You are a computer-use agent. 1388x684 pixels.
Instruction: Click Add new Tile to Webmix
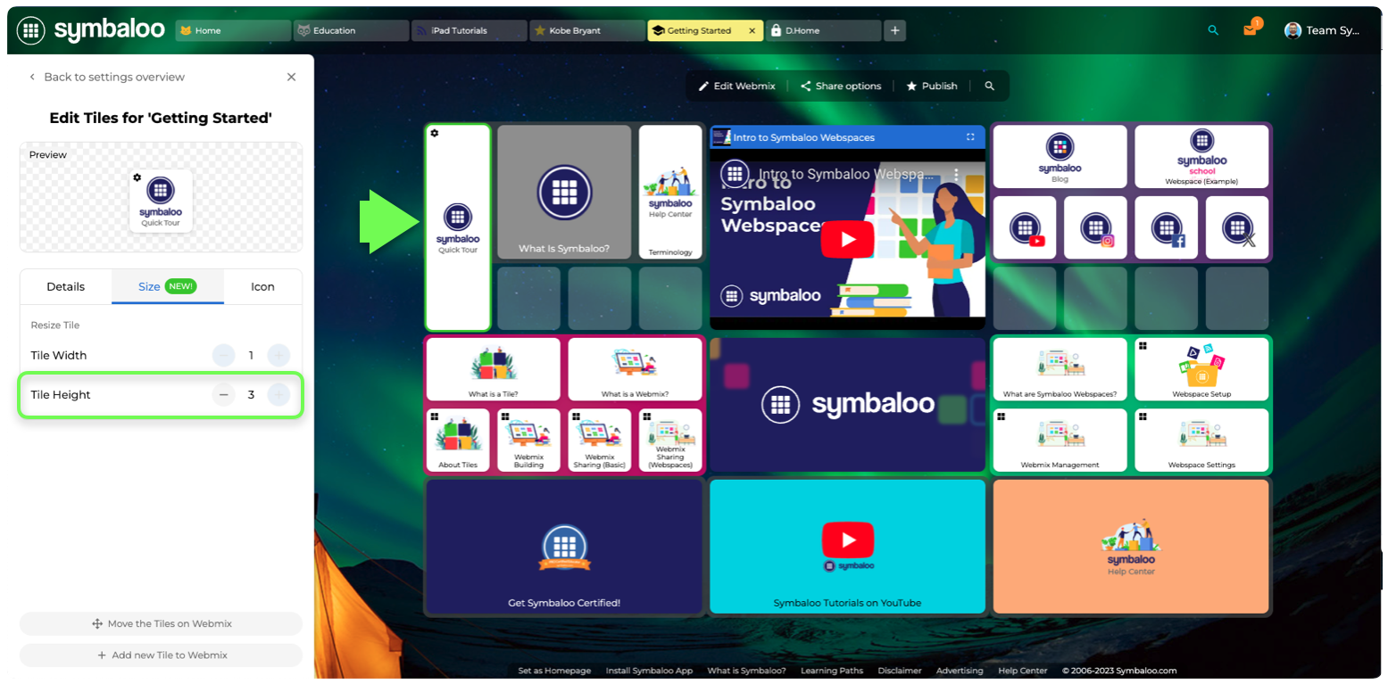point(161,655)
